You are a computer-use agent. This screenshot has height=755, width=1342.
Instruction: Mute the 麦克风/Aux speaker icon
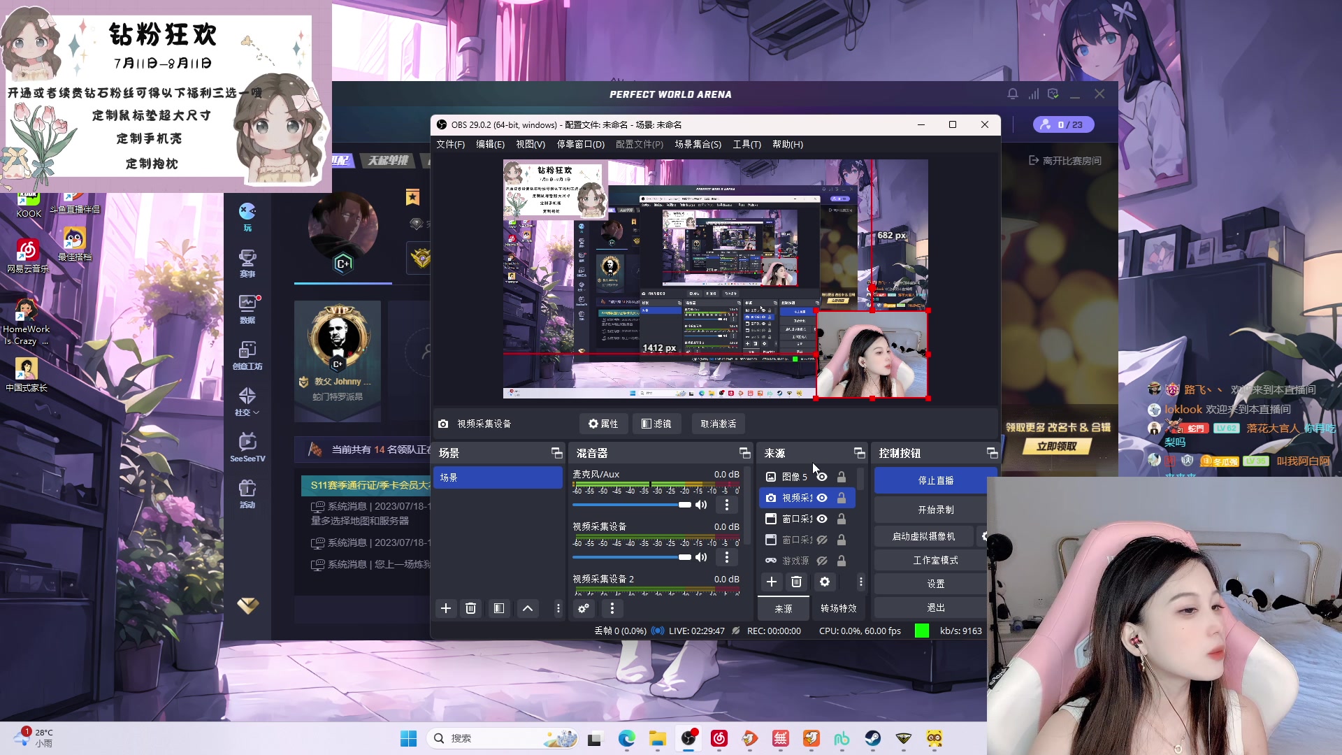(x=701, y=505)
